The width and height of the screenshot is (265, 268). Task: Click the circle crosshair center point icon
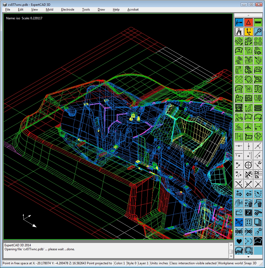(248, 165)
